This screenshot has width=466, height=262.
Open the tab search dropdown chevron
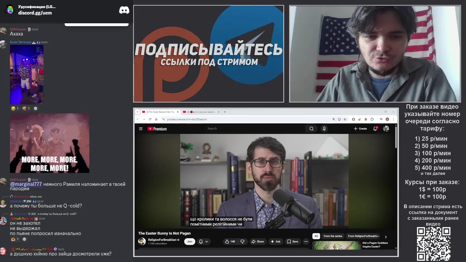pos(137,112)
